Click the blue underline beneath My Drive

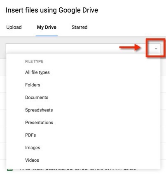47,36
